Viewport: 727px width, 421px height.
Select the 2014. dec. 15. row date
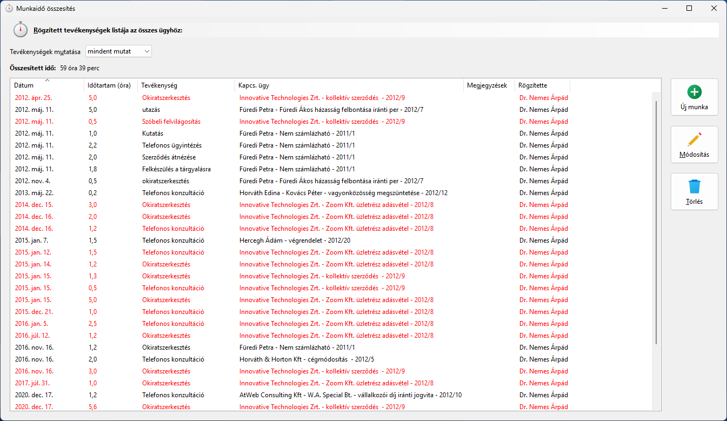[34, 205]
